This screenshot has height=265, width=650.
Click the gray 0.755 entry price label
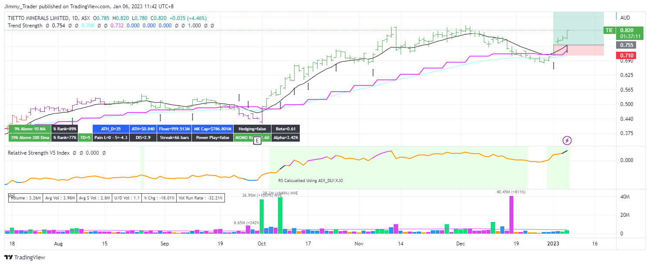pyautogui.click(x=626, y=45)
